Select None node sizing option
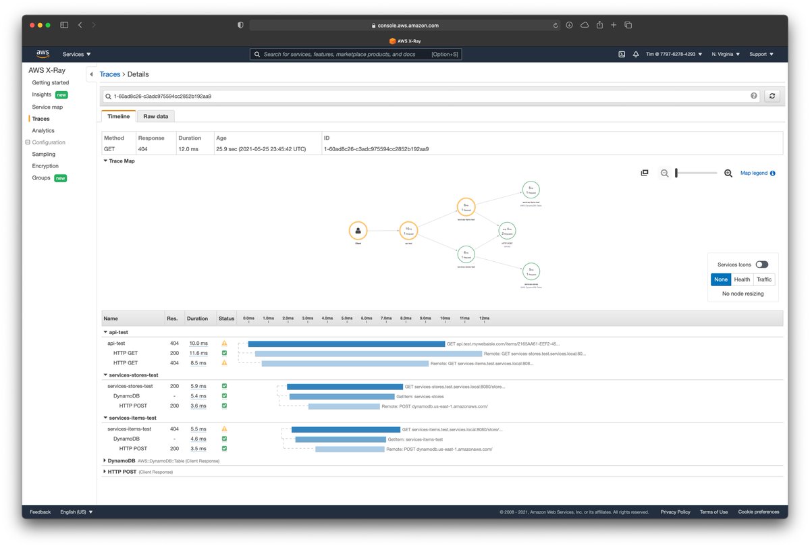The image size is (810, 548). 721,279
